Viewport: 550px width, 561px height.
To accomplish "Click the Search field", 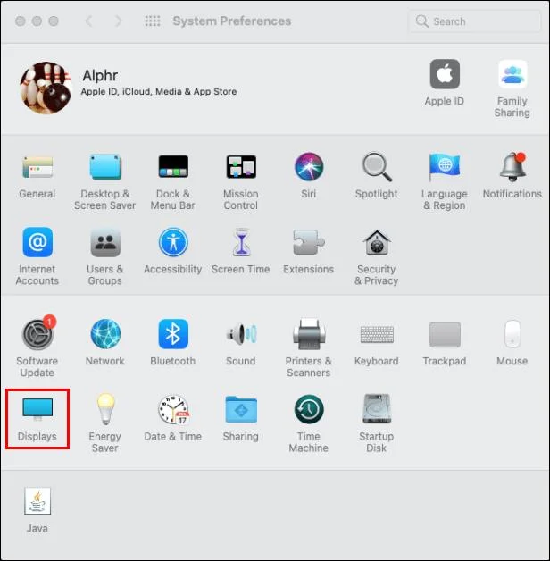I will 474,21.
